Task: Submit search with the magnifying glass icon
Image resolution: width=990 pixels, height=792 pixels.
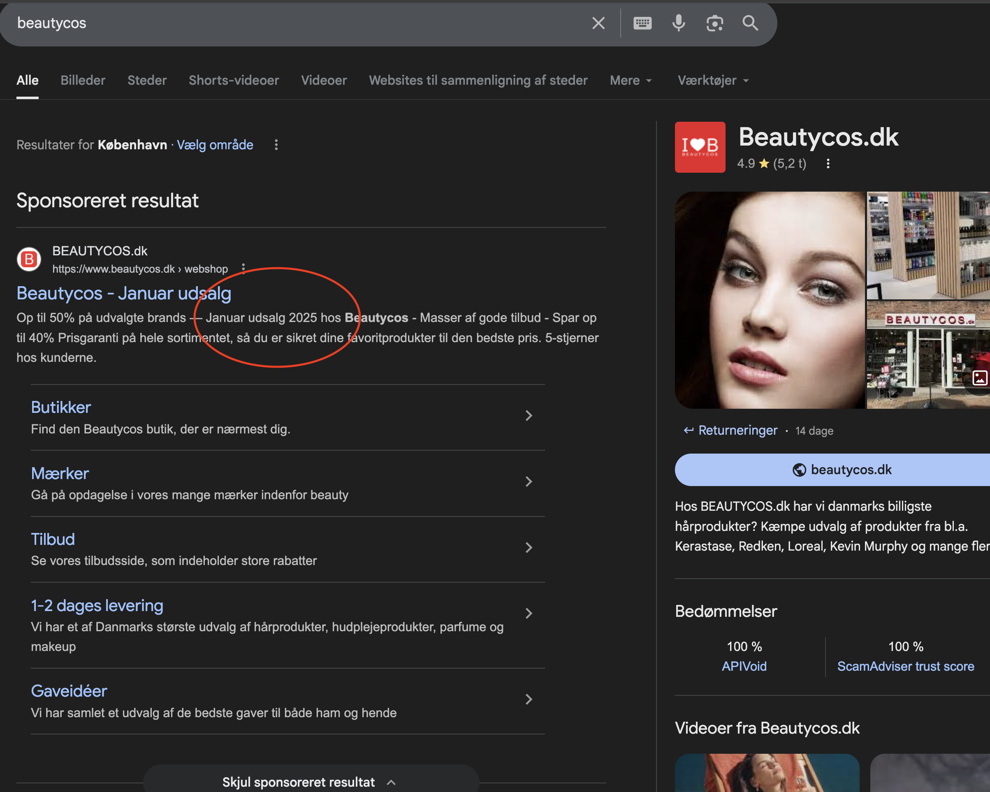Action: coord(750,23)
